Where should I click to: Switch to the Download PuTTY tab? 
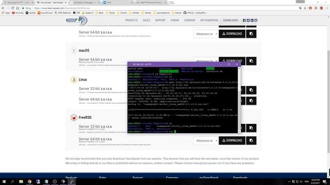pos(18,3)
